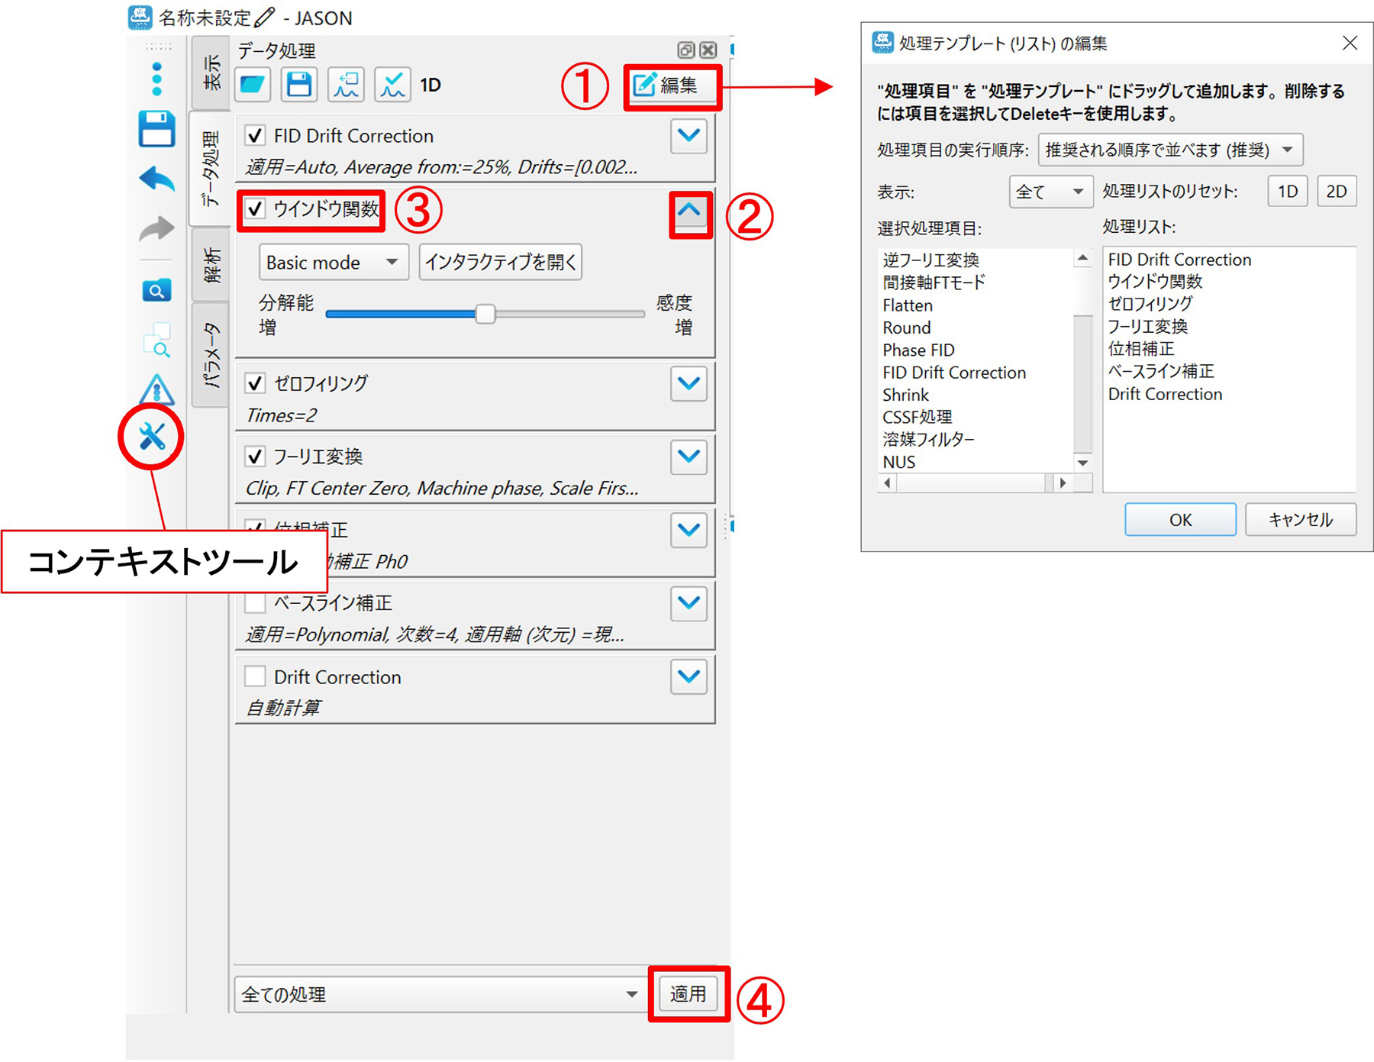
Task: Switch to the 表示 vertical tab
Action: point(211,72)
